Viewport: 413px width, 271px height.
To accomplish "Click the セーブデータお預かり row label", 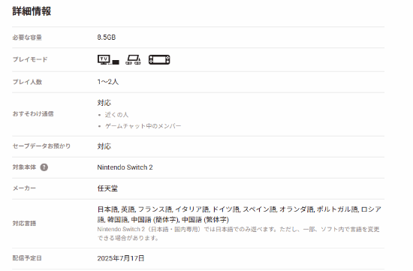I will [41, 146].
